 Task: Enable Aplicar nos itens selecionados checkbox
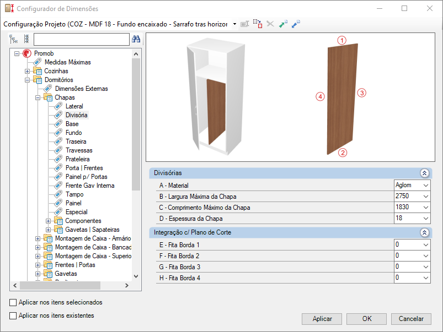pos(13,302)
